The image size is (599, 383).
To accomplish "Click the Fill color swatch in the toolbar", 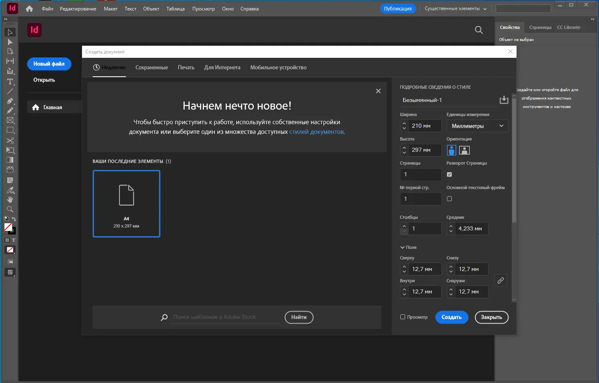I will pos(9,227).
